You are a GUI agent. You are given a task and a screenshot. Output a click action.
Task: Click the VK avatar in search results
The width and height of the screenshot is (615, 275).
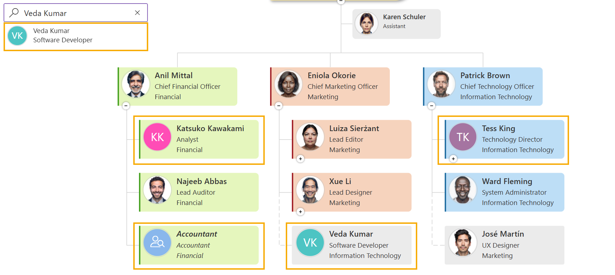tap(17, 36)
